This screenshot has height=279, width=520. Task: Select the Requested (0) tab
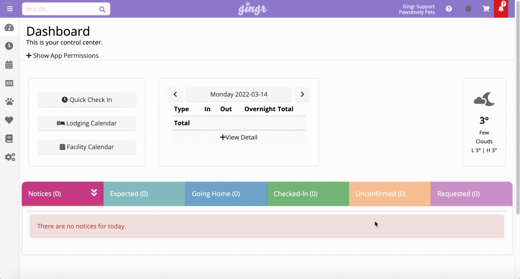(472, 194)
